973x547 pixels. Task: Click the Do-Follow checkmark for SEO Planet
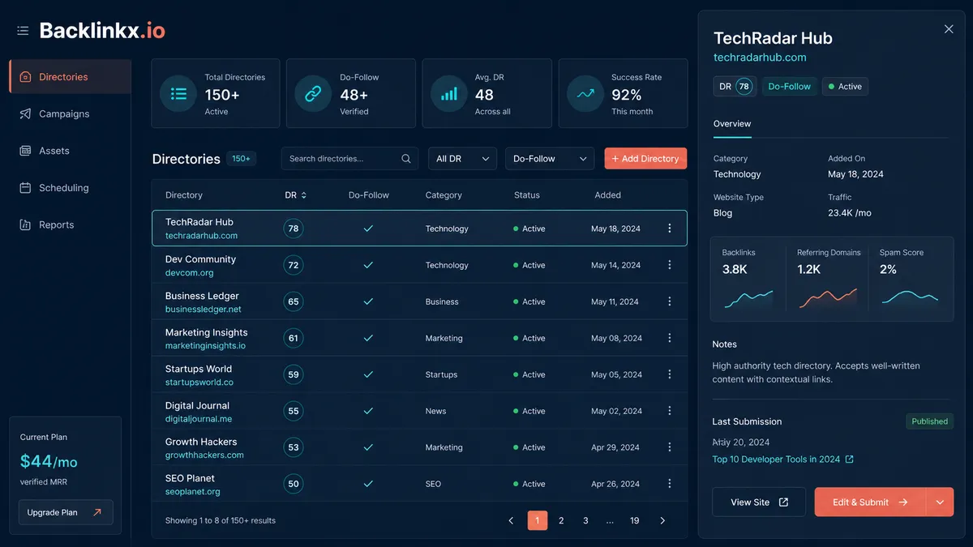point(368,484)
